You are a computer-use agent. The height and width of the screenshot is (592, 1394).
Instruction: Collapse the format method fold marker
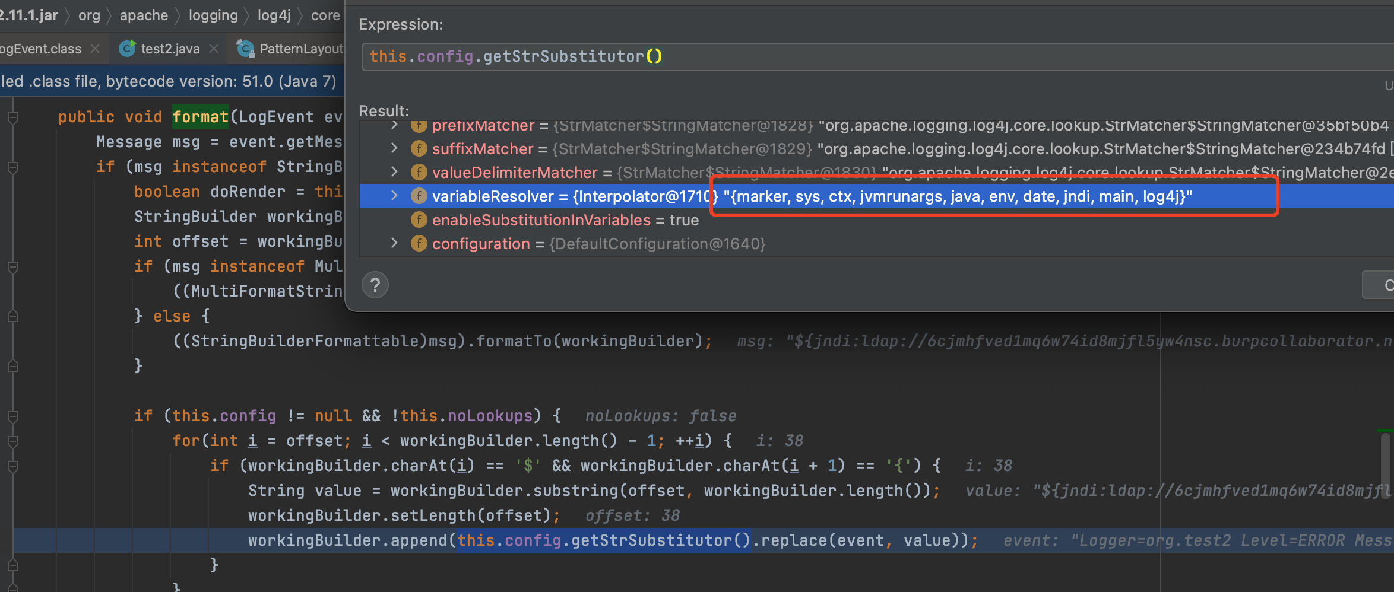click(x=12, y=117)
